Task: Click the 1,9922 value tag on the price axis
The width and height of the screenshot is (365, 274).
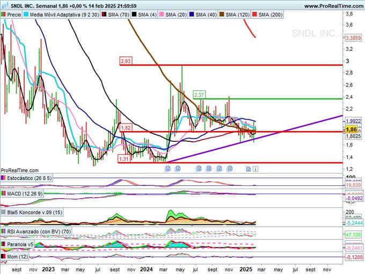Action: pyautogui.click(x=353, y=121)
